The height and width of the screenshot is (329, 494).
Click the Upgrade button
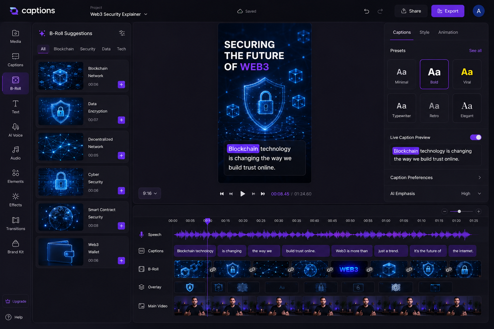tap(16, 301)
